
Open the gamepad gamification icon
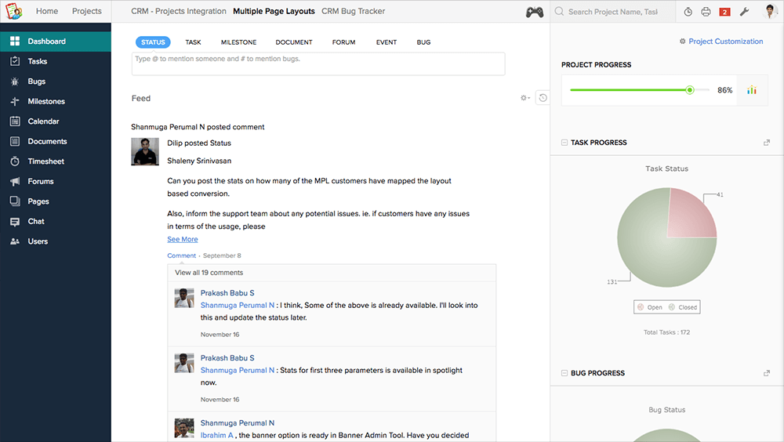(x=534, y=12)
